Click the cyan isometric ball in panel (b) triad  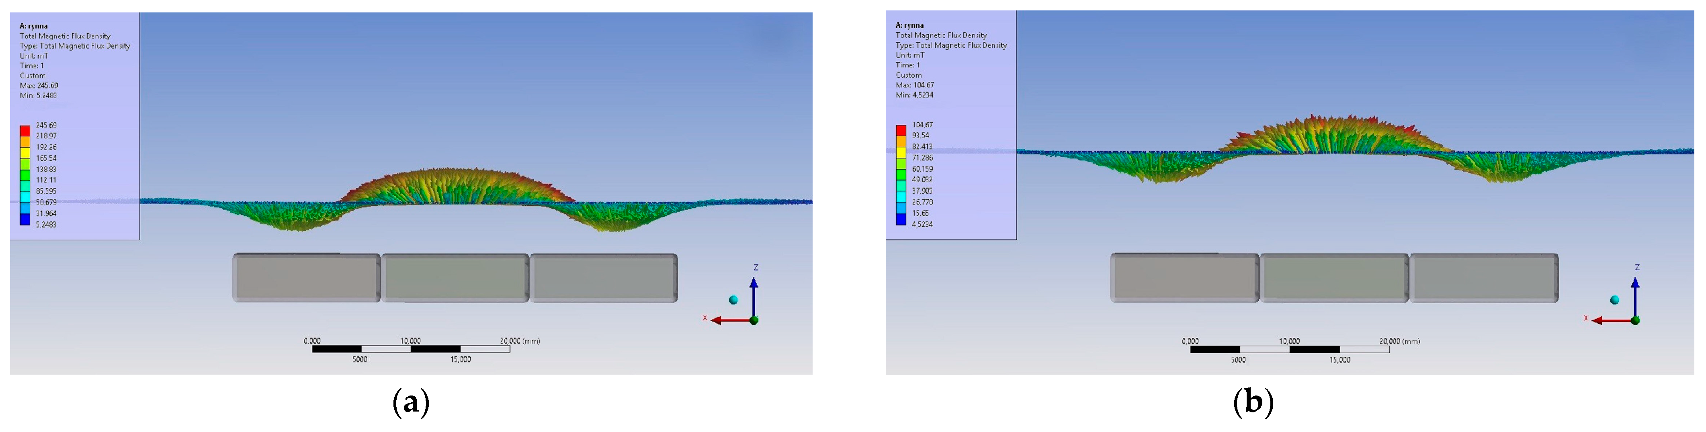[1615, 300]
